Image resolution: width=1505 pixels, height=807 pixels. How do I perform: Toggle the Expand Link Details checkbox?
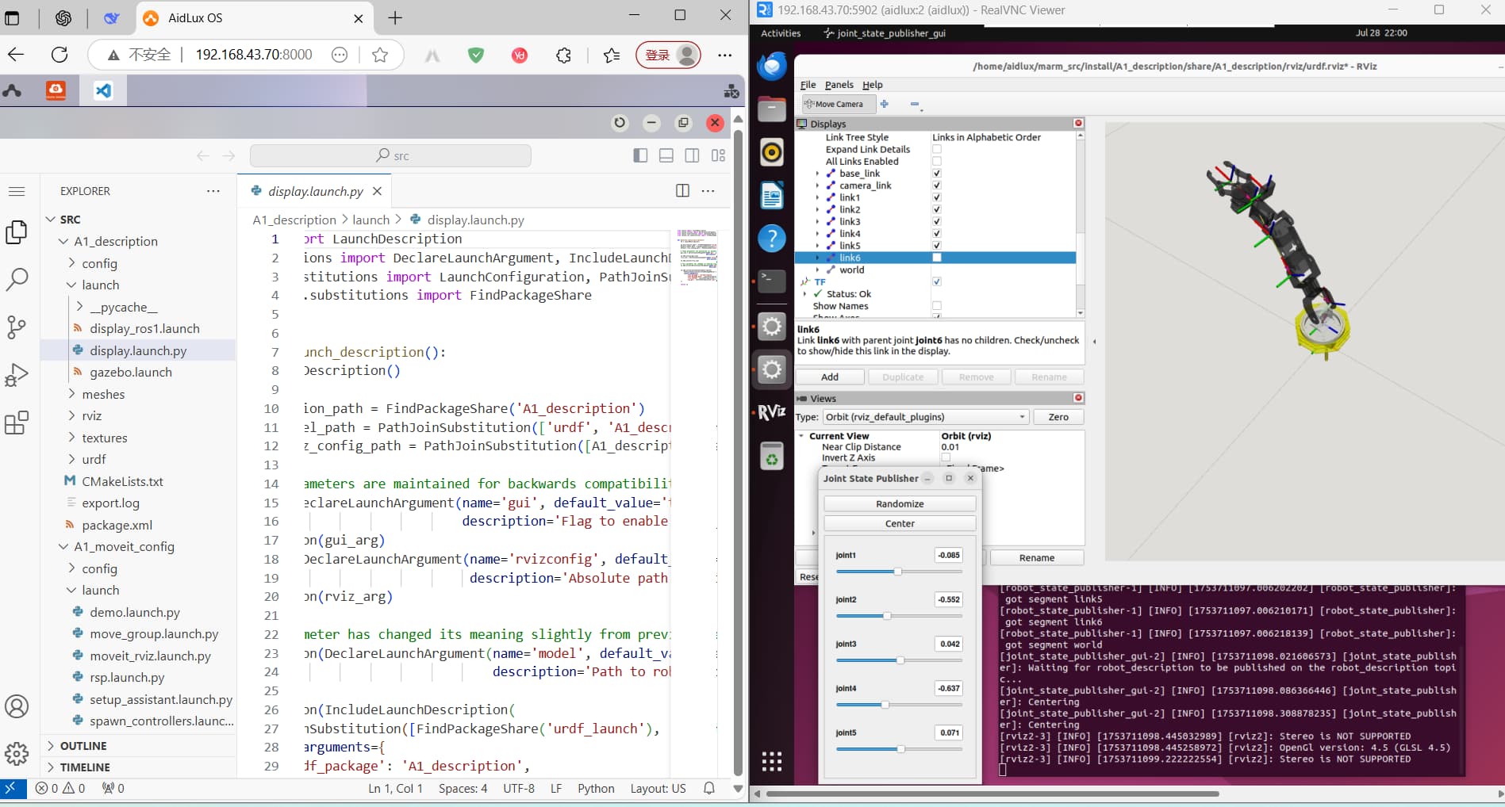tap(937, 149)
